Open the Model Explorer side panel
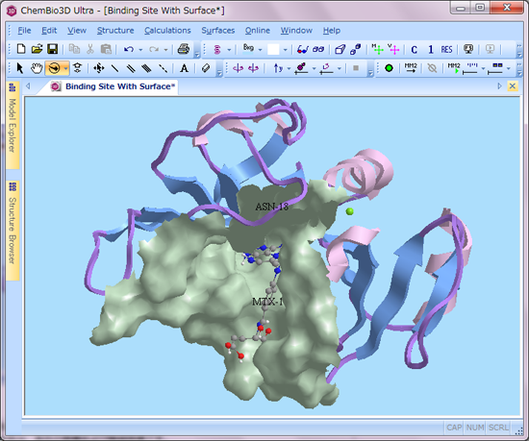The height and width of the screenshot is (441, 529). 13,125
